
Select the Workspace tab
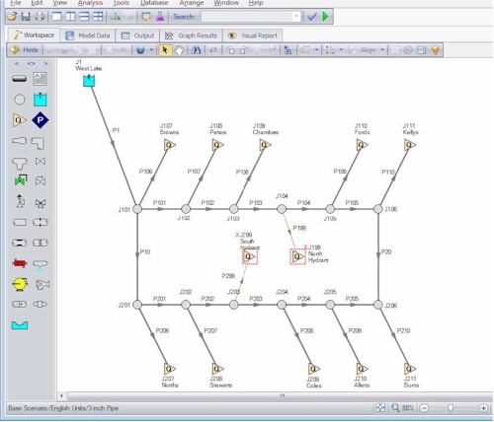[x=34, y=35]
